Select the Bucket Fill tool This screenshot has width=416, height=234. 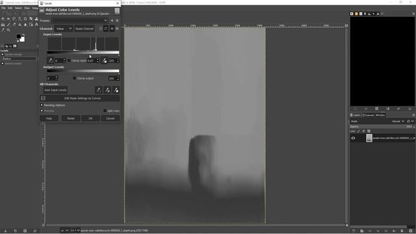click(3, 25)
